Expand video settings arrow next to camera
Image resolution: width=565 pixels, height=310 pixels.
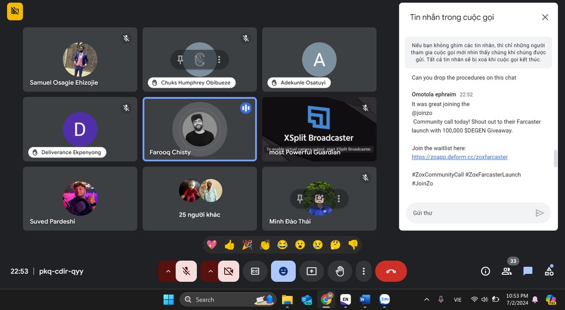point(210,271)
